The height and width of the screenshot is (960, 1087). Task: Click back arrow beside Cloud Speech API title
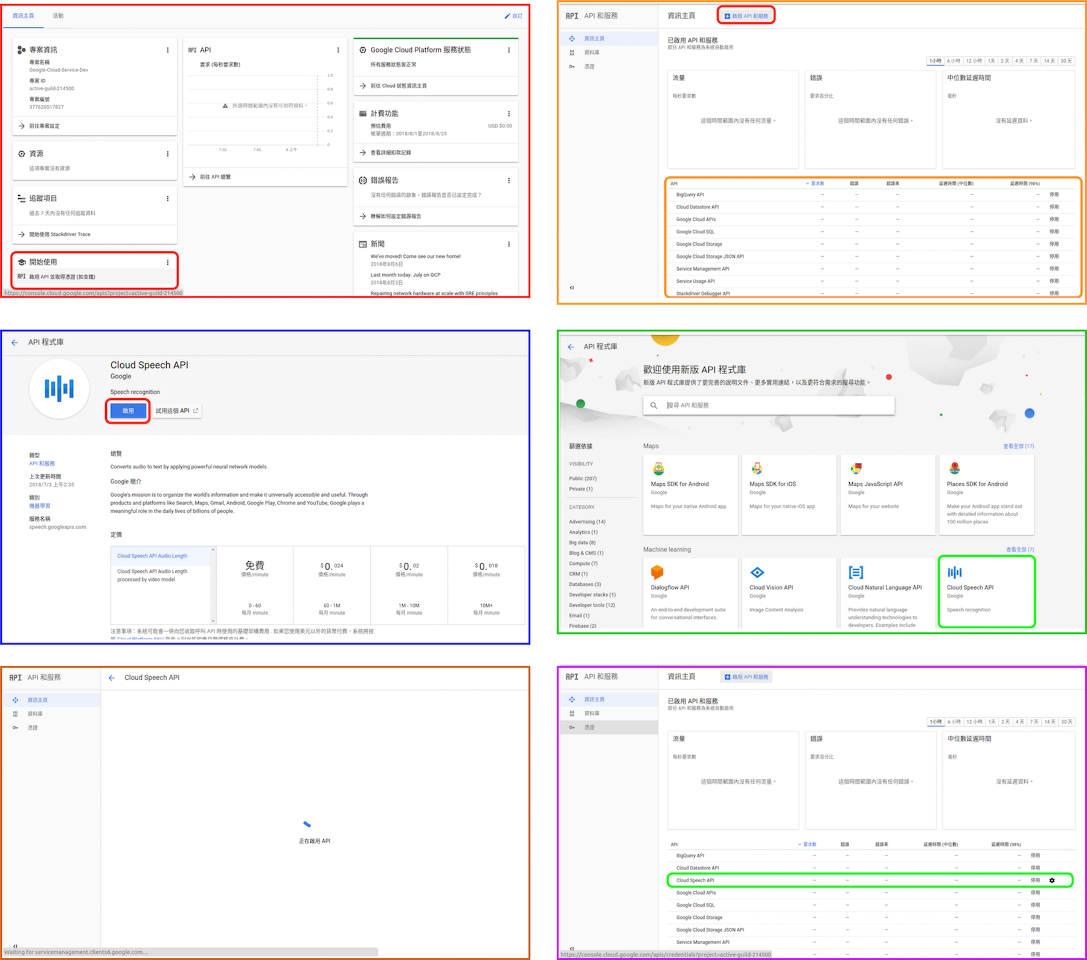(x=112, y=678)
